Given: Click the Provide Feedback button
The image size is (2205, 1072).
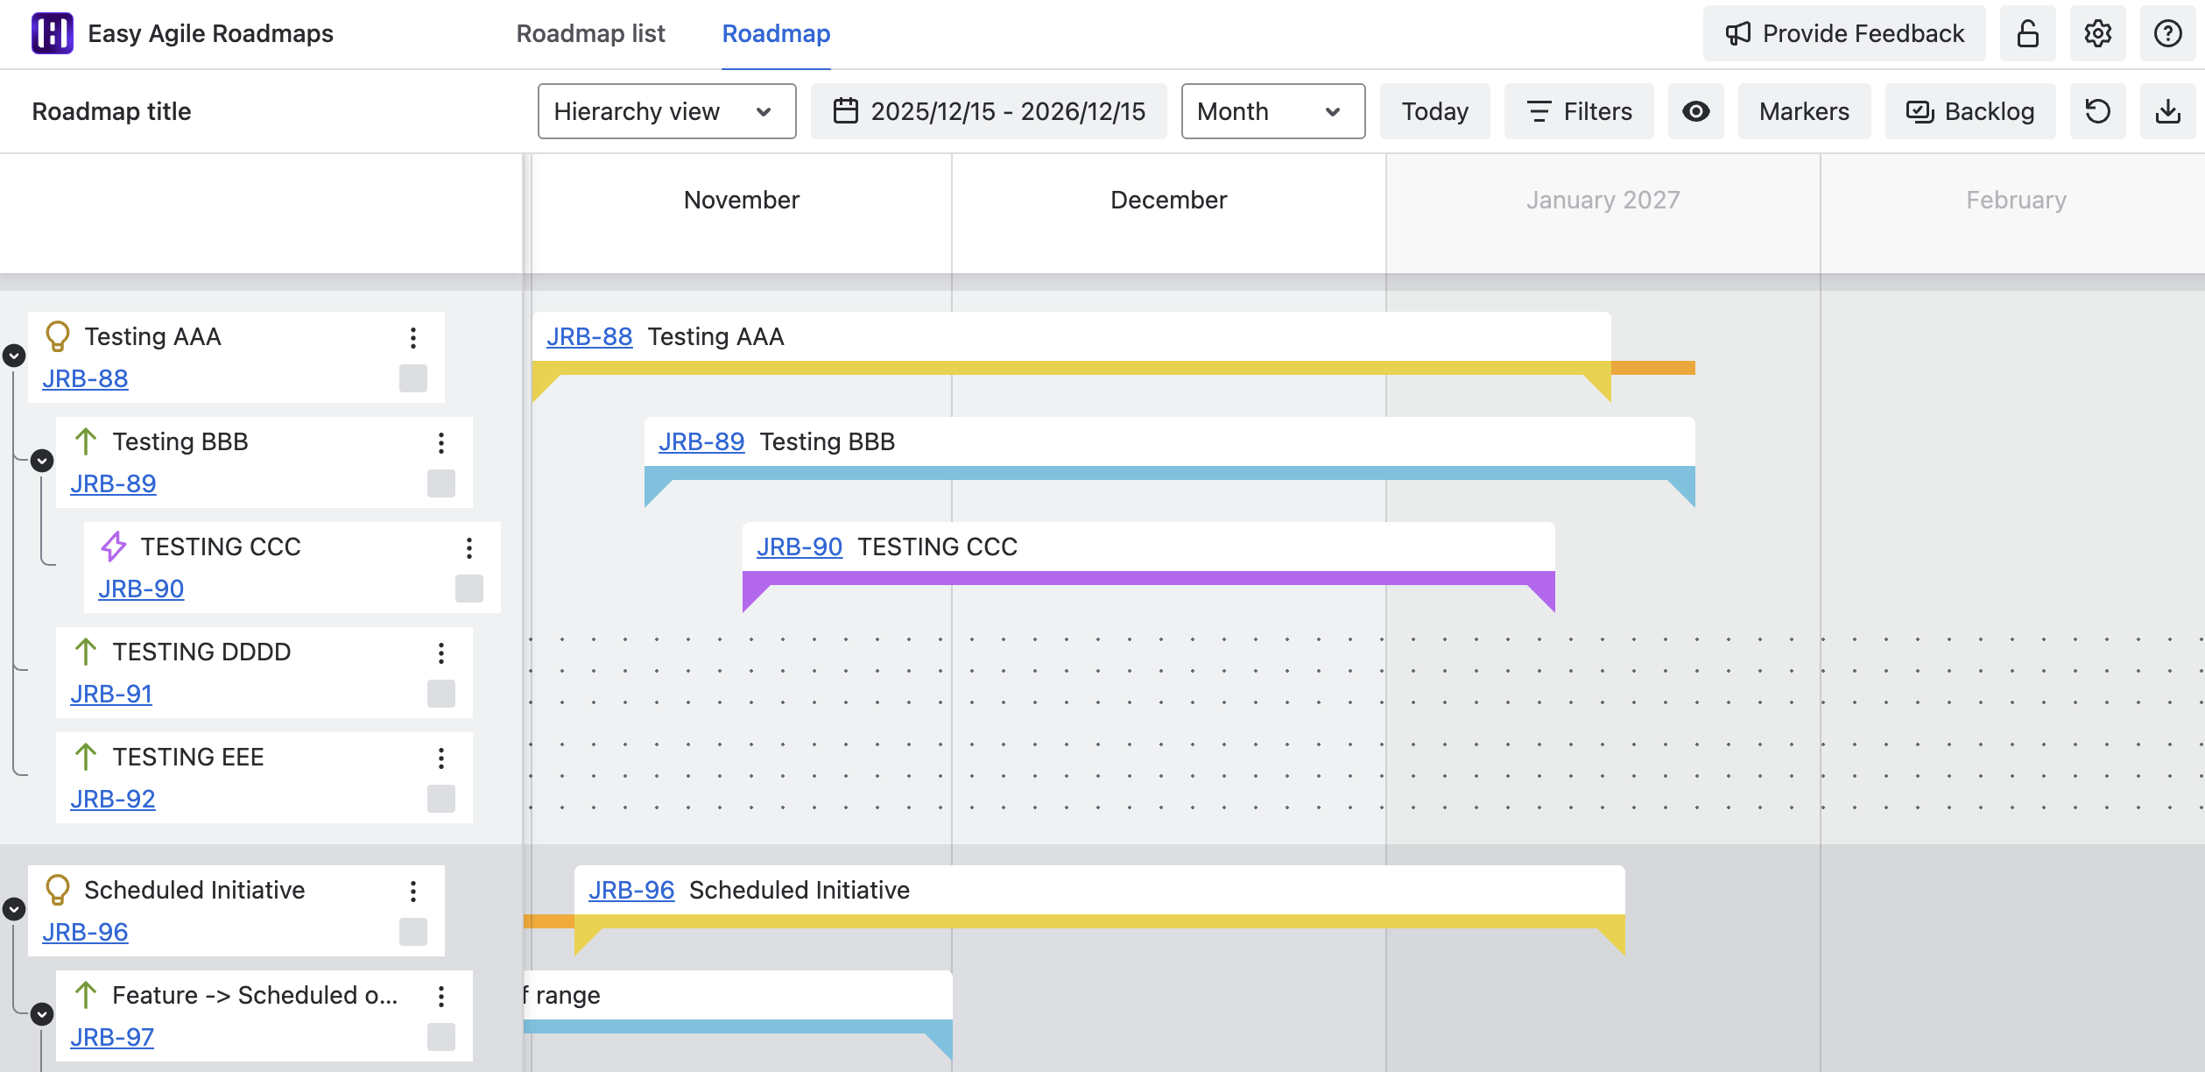Looking at the screenshot, I should pyautogui.click(x=1844, y=33).
